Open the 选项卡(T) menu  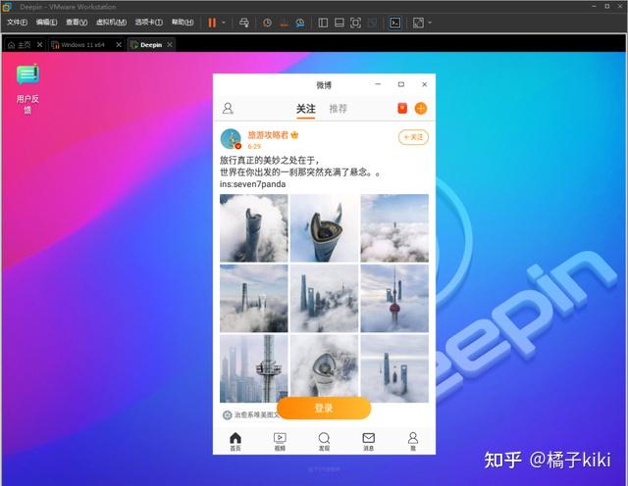pos(148,23)
